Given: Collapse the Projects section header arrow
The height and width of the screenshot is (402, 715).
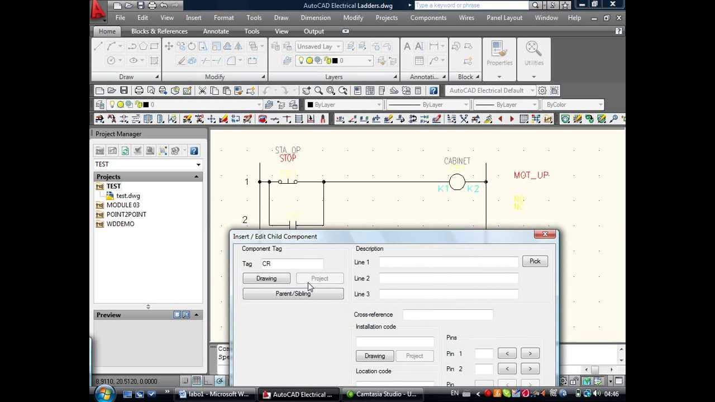Looking at the screenshot, I should point(196,177).
